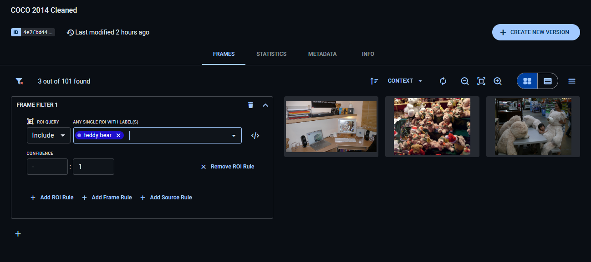Screen dimensions: 591x262
Task: Zoom out the frame thumbnails
Action: [464, 81]
